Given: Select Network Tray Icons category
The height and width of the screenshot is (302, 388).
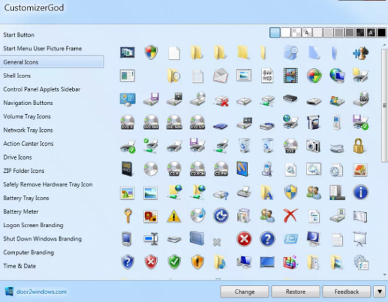Looking at the screenshot, I should click(28, 130).
